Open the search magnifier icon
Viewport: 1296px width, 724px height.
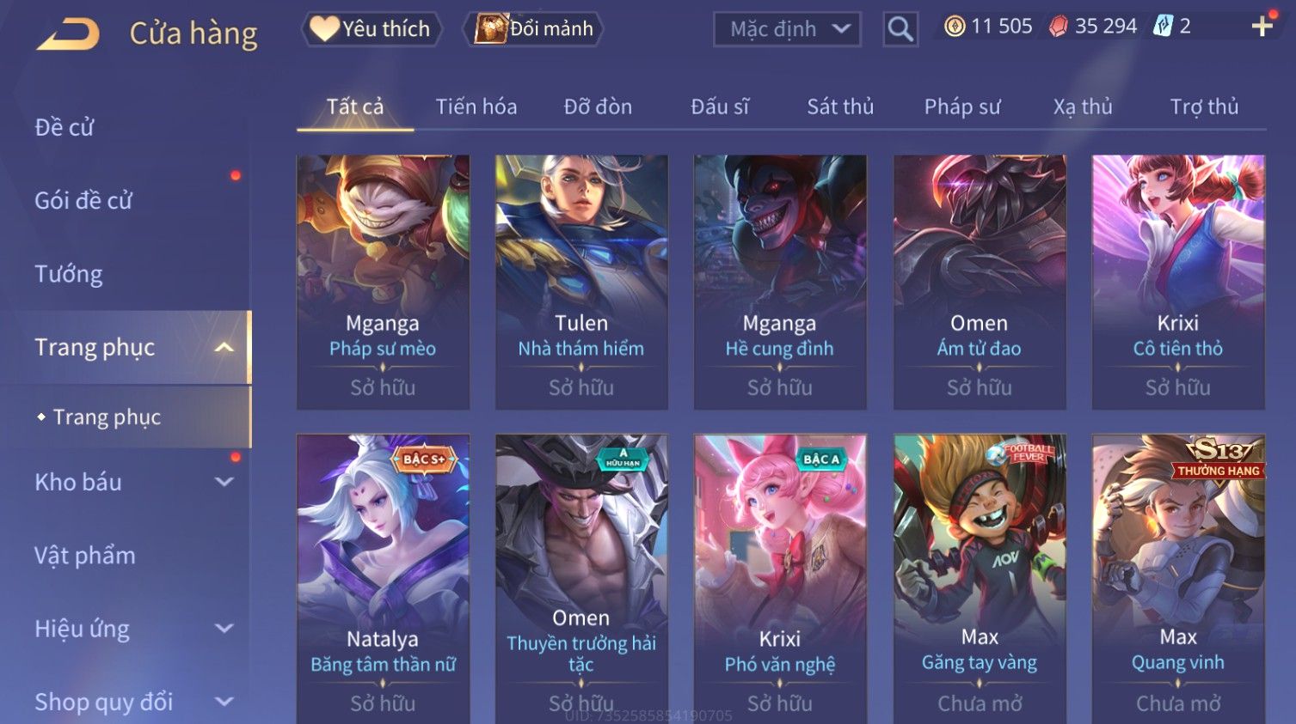[900, 29]
